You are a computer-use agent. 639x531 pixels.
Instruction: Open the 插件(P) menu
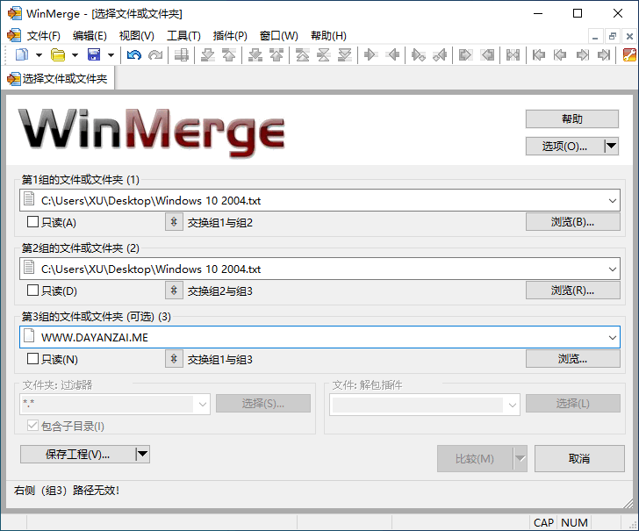(230, 36)
